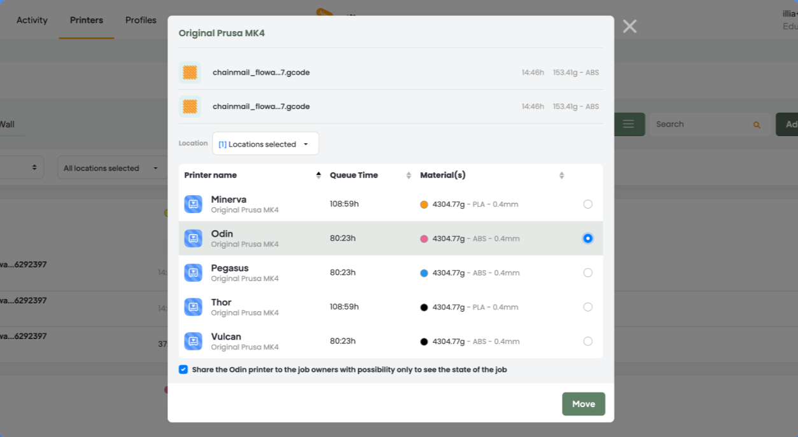798x437 pixels.
Task: Select the Minerva printer radio button
Action: pos(587,204)
